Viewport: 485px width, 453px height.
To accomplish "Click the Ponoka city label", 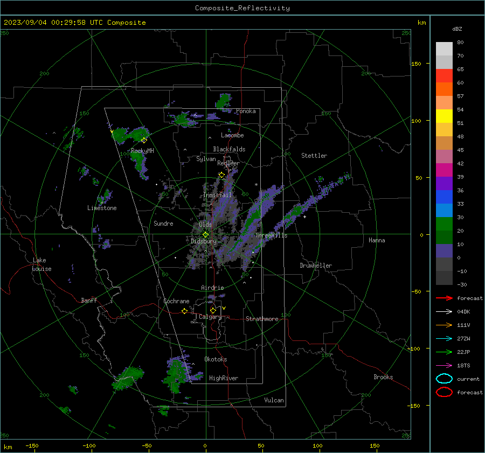I will pyautogui.click(x=246, y=111).
